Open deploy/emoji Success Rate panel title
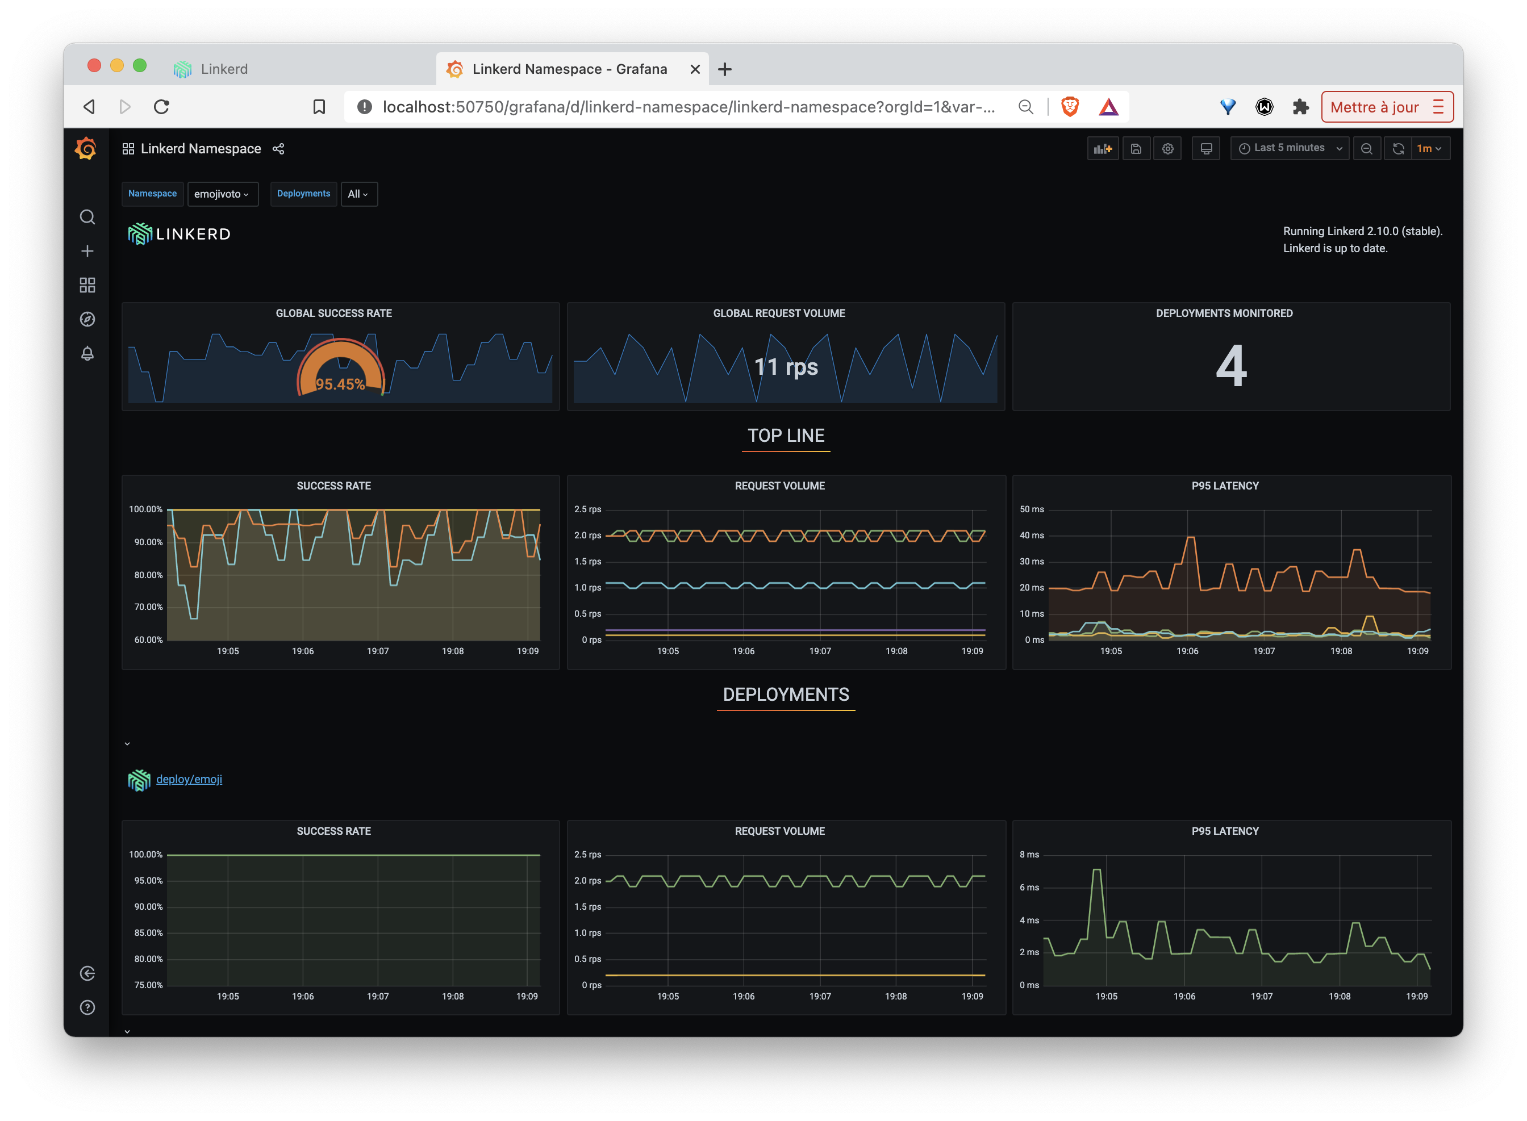This screenshot has height=1121, width=1527. click(x=334, y=831)
